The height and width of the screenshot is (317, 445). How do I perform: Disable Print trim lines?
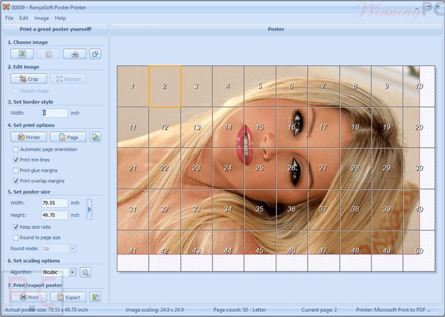tap(16, 160)
